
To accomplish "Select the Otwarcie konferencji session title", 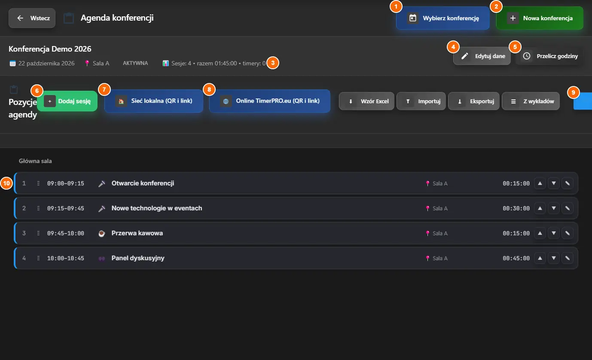I will coord(143,183).
